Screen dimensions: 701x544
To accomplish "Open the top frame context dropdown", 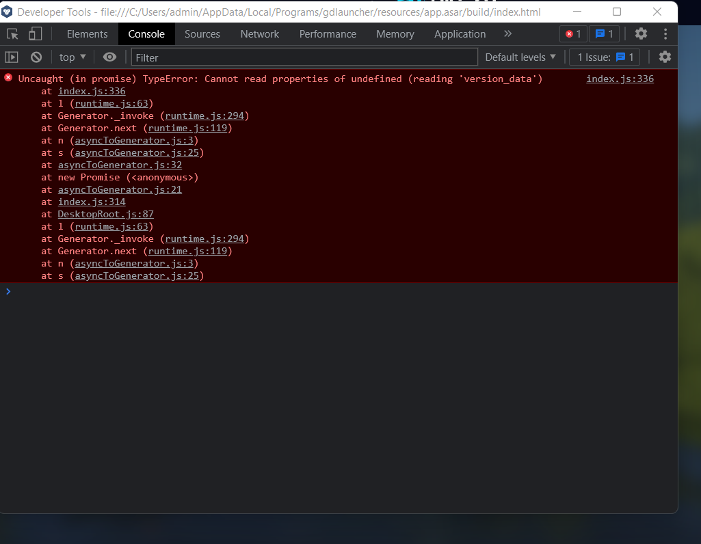I will pos(71,57).
